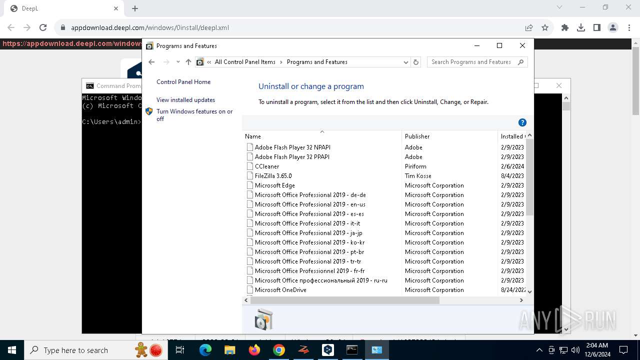Click All Control Panel Items breadcrumb

point(245,62)
